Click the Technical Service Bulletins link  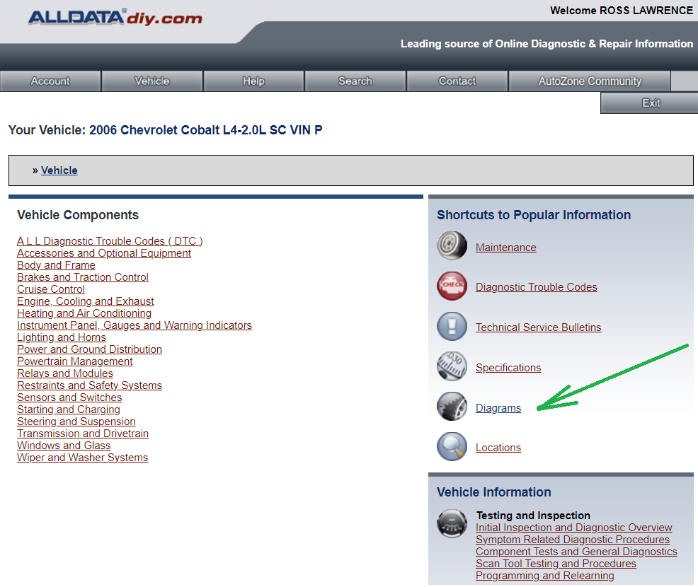pyautogui.click(x=538, y=327)
